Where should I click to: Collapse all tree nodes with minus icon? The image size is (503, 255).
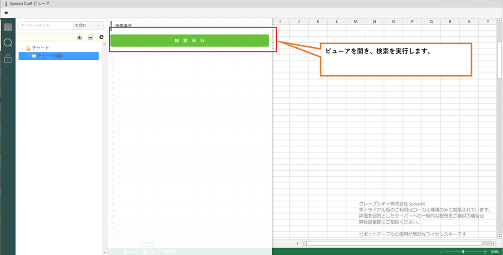pos(91,37)
